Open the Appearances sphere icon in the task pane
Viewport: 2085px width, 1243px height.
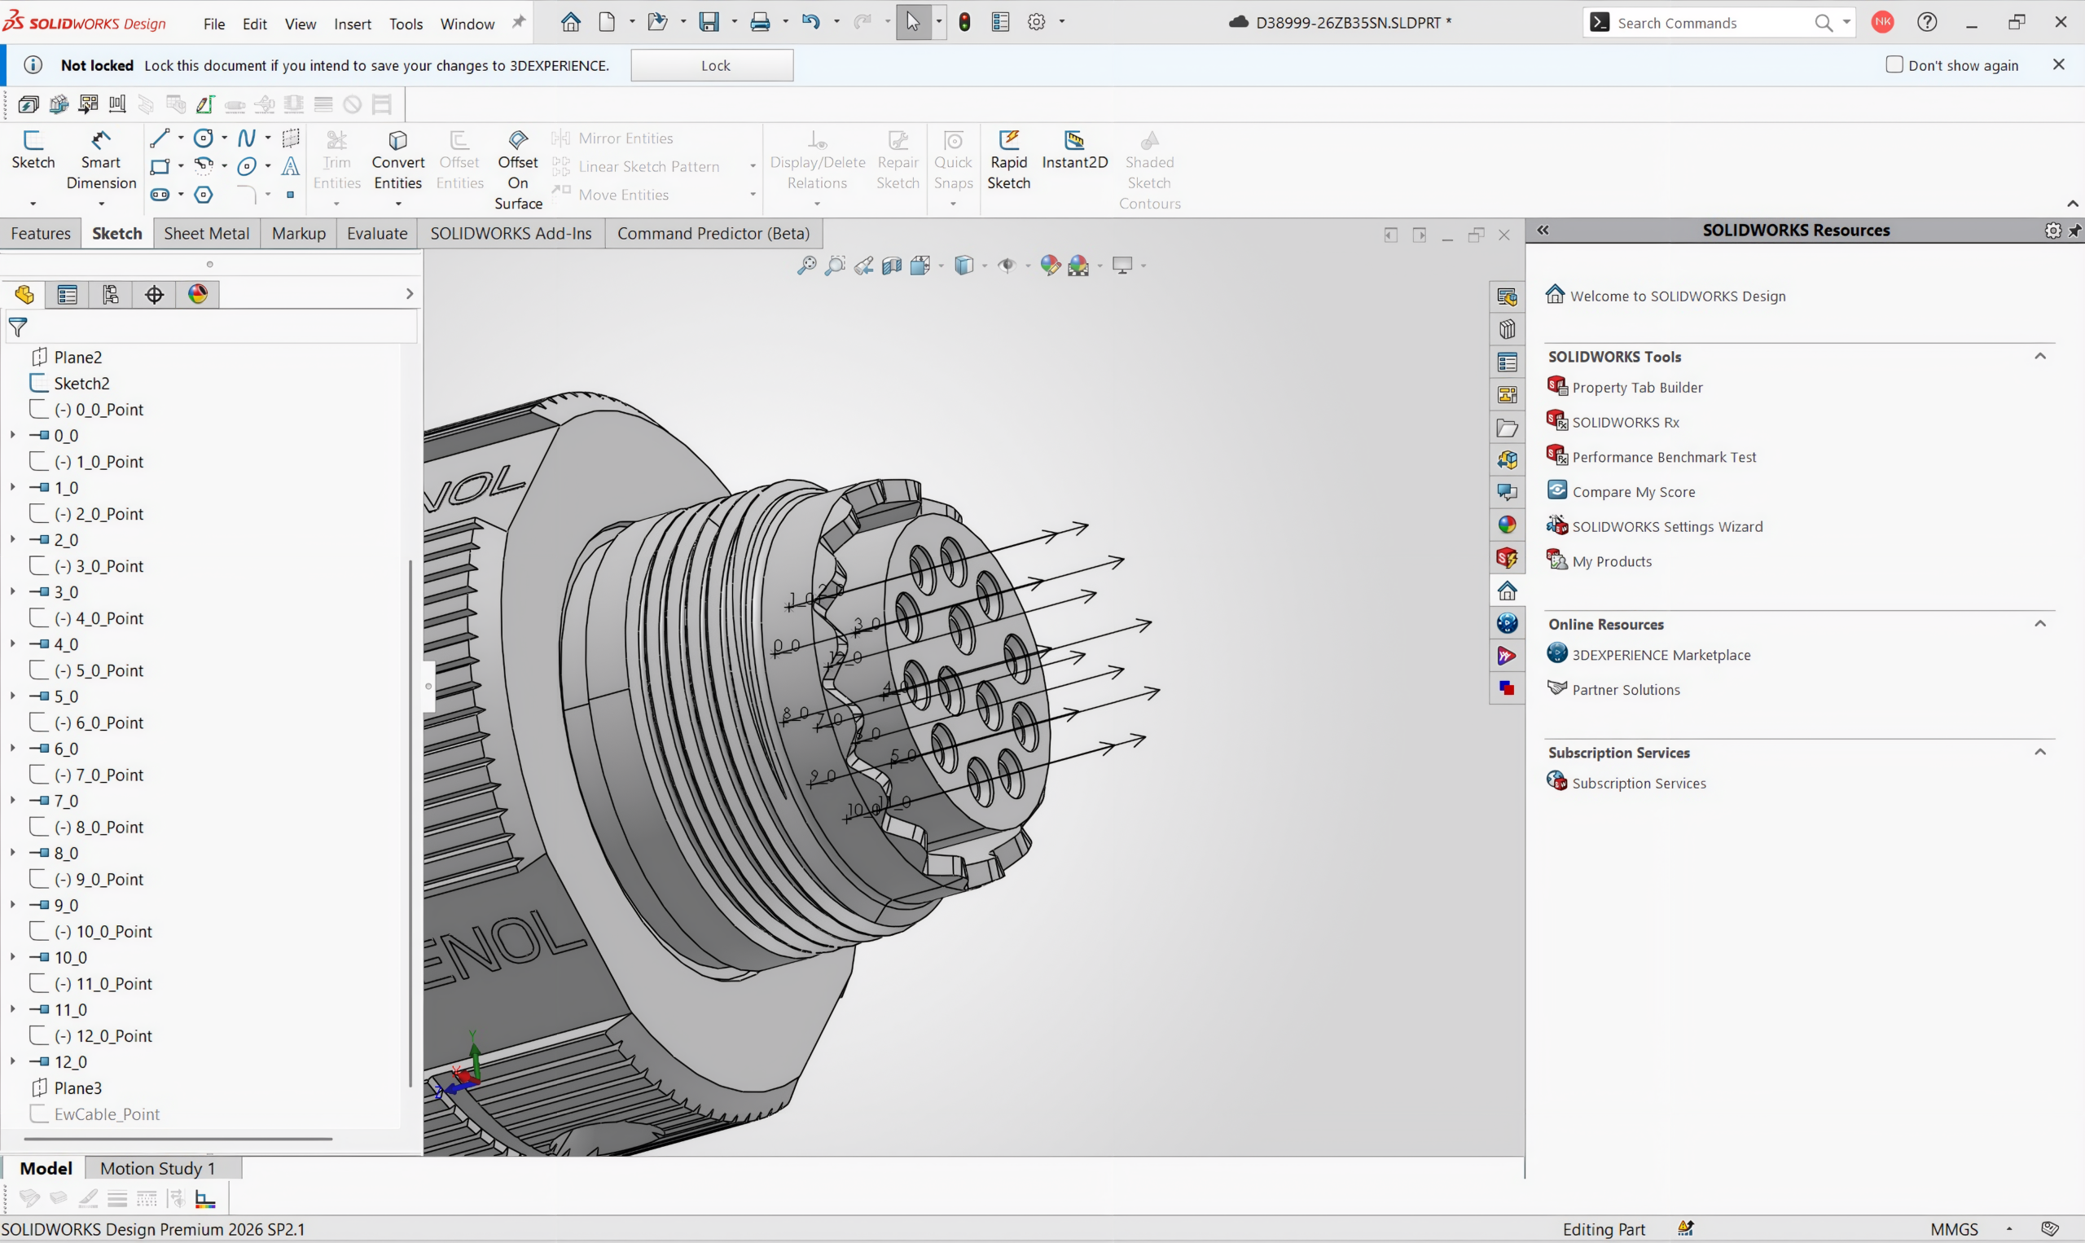[x=1508, y=525]
